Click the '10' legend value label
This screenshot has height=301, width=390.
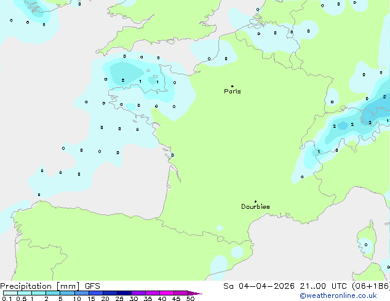[77, 299]
